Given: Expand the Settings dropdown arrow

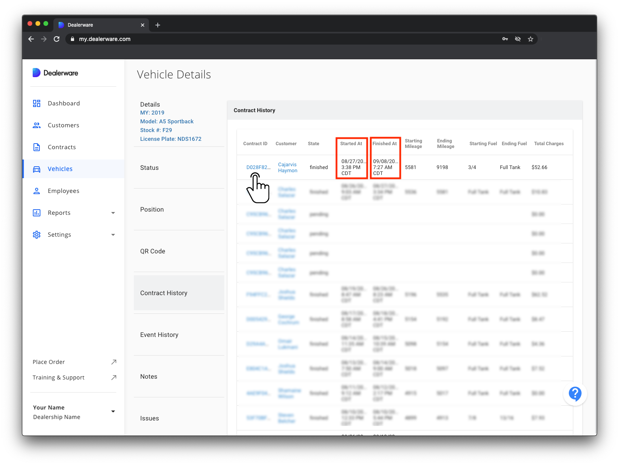Looking at the screenshot, I should (113, 235).
